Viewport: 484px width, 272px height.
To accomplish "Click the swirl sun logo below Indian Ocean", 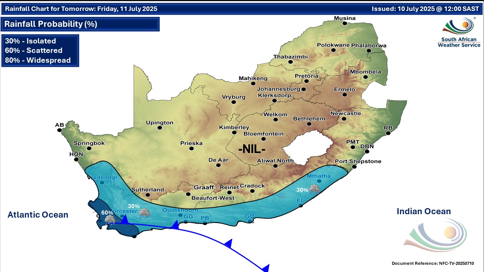I will point(435,235).
